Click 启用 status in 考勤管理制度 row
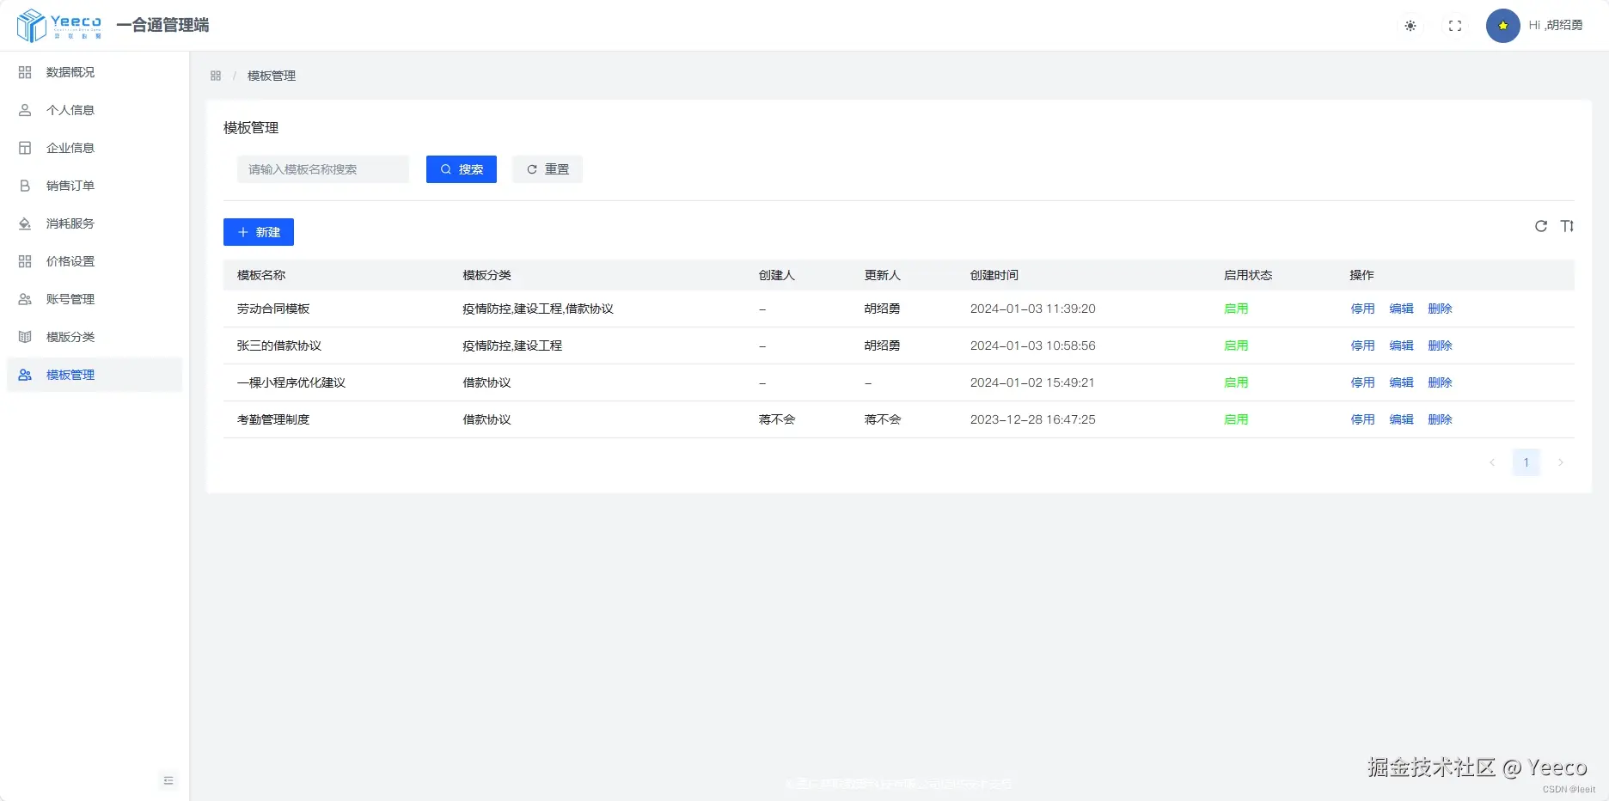 click(x=1236, y=419)
